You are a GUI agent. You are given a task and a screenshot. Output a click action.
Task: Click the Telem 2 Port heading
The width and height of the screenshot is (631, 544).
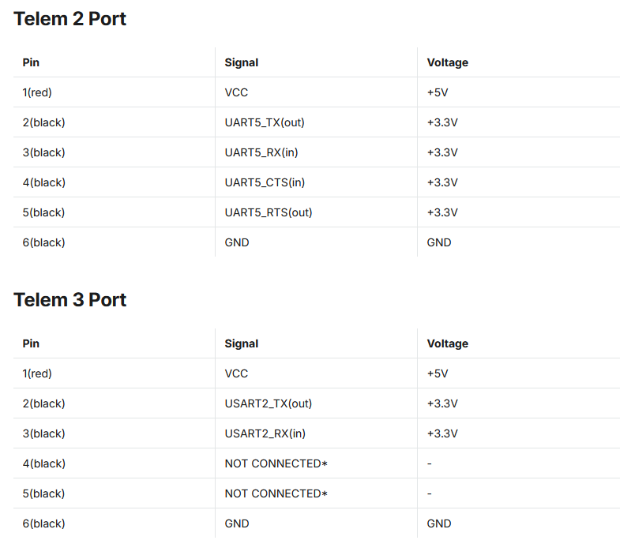pos(70,19)
